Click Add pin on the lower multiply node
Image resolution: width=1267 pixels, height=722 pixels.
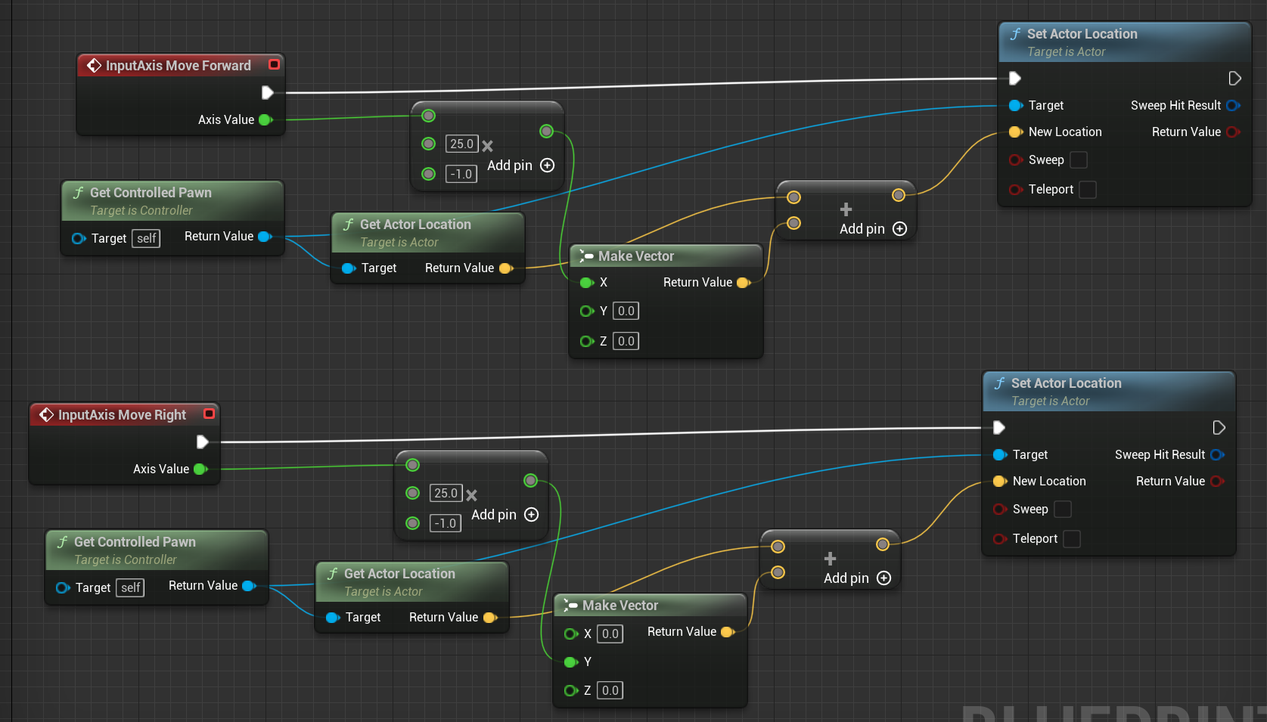[505, 515]
